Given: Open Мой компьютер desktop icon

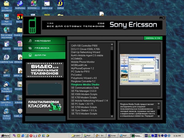Looking at the screenshot, I should click(x=6, y=19).
